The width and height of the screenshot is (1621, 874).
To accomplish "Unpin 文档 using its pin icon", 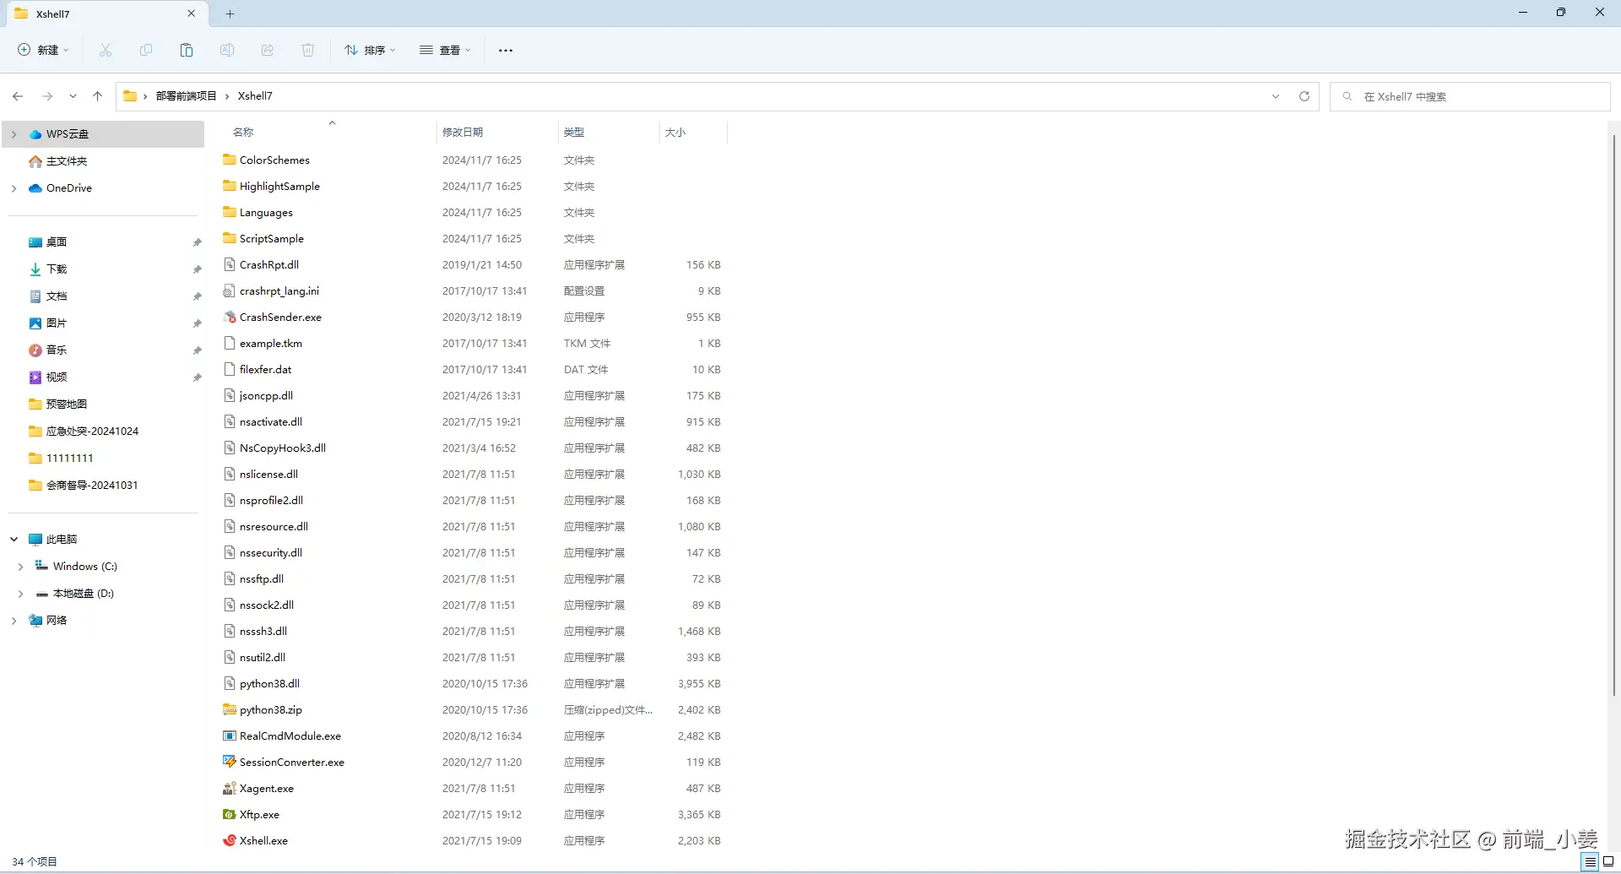I will tap(197, 296).
